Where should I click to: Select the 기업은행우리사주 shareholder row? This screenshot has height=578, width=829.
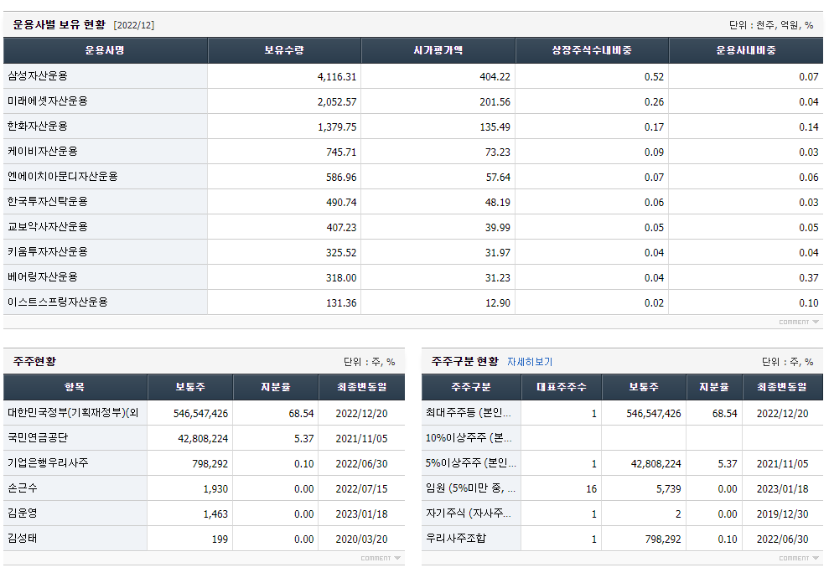[x=204, y=463]
